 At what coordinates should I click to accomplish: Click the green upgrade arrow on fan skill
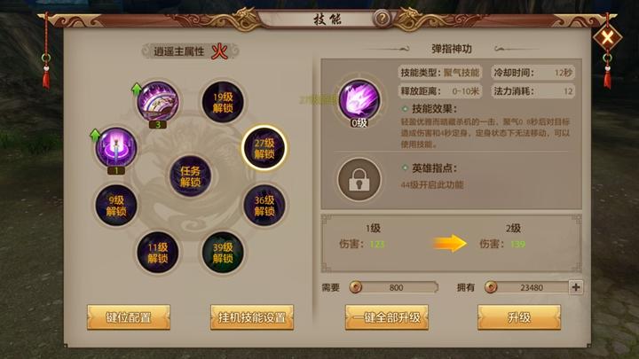137,90
